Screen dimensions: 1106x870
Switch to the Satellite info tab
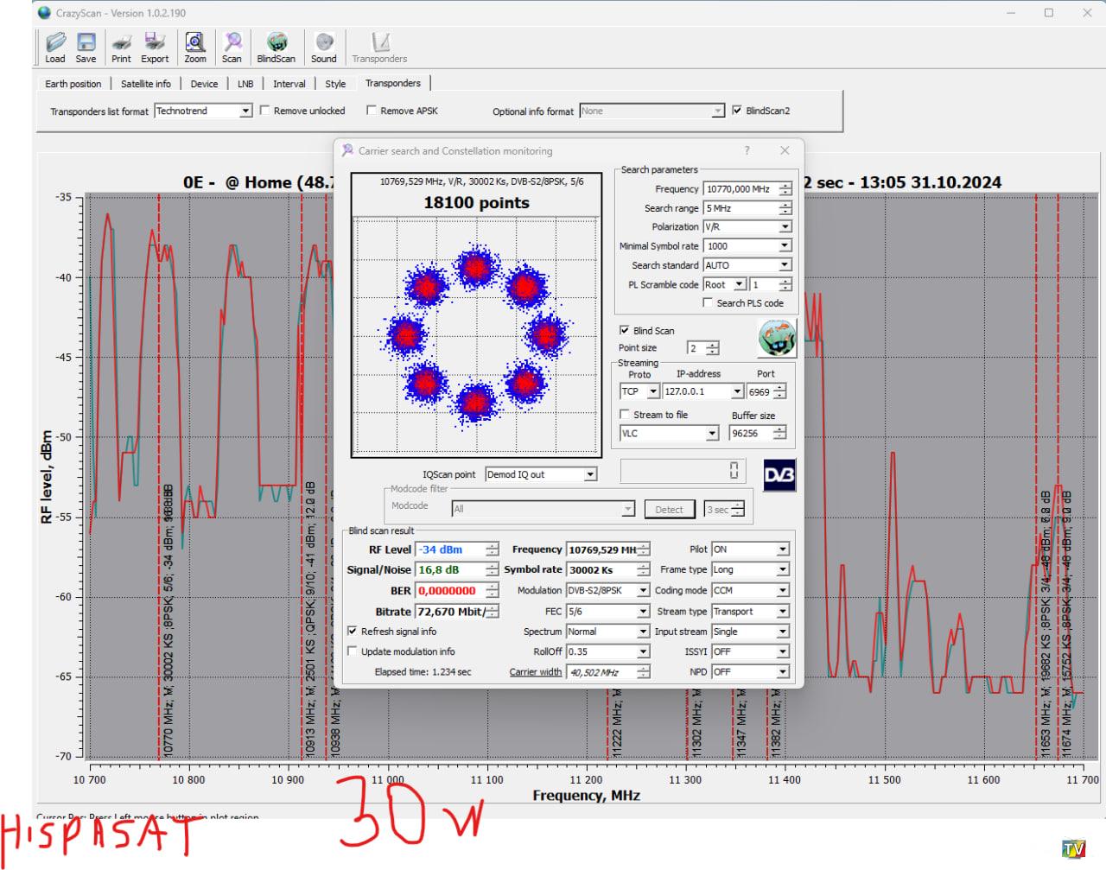point(145,84)
